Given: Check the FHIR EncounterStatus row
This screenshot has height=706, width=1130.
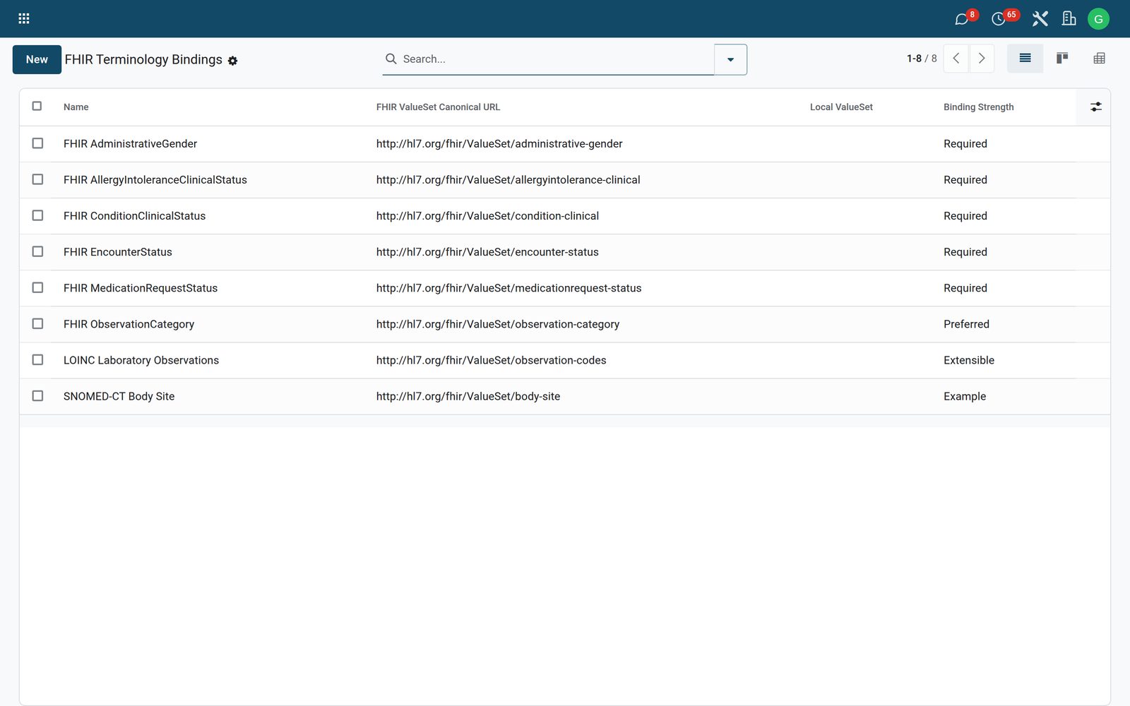Looking at the screenshot, I should point(37,251).
